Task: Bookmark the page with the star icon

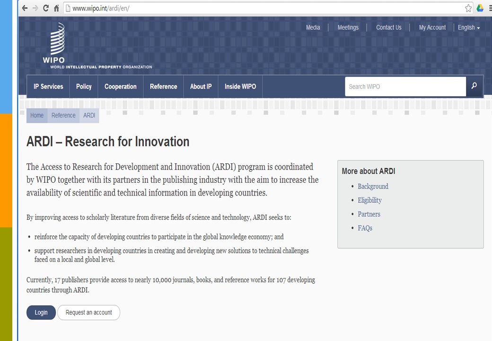Action: click(468, 8)
